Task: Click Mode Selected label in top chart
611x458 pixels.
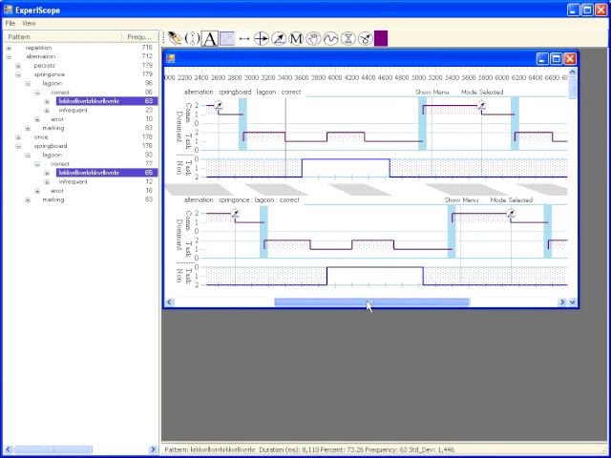Action: [x=482, y=93]
